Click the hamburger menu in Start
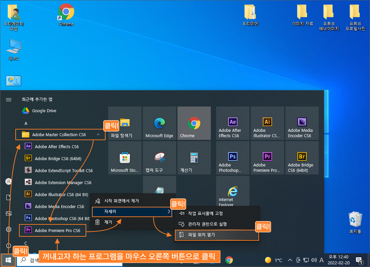Screen dimensions: 370x267 pos(9,100)
